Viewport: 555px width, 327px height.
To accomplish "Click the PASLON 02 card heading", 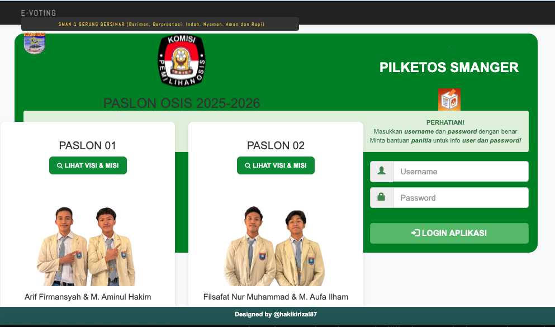I will (276, 146).
